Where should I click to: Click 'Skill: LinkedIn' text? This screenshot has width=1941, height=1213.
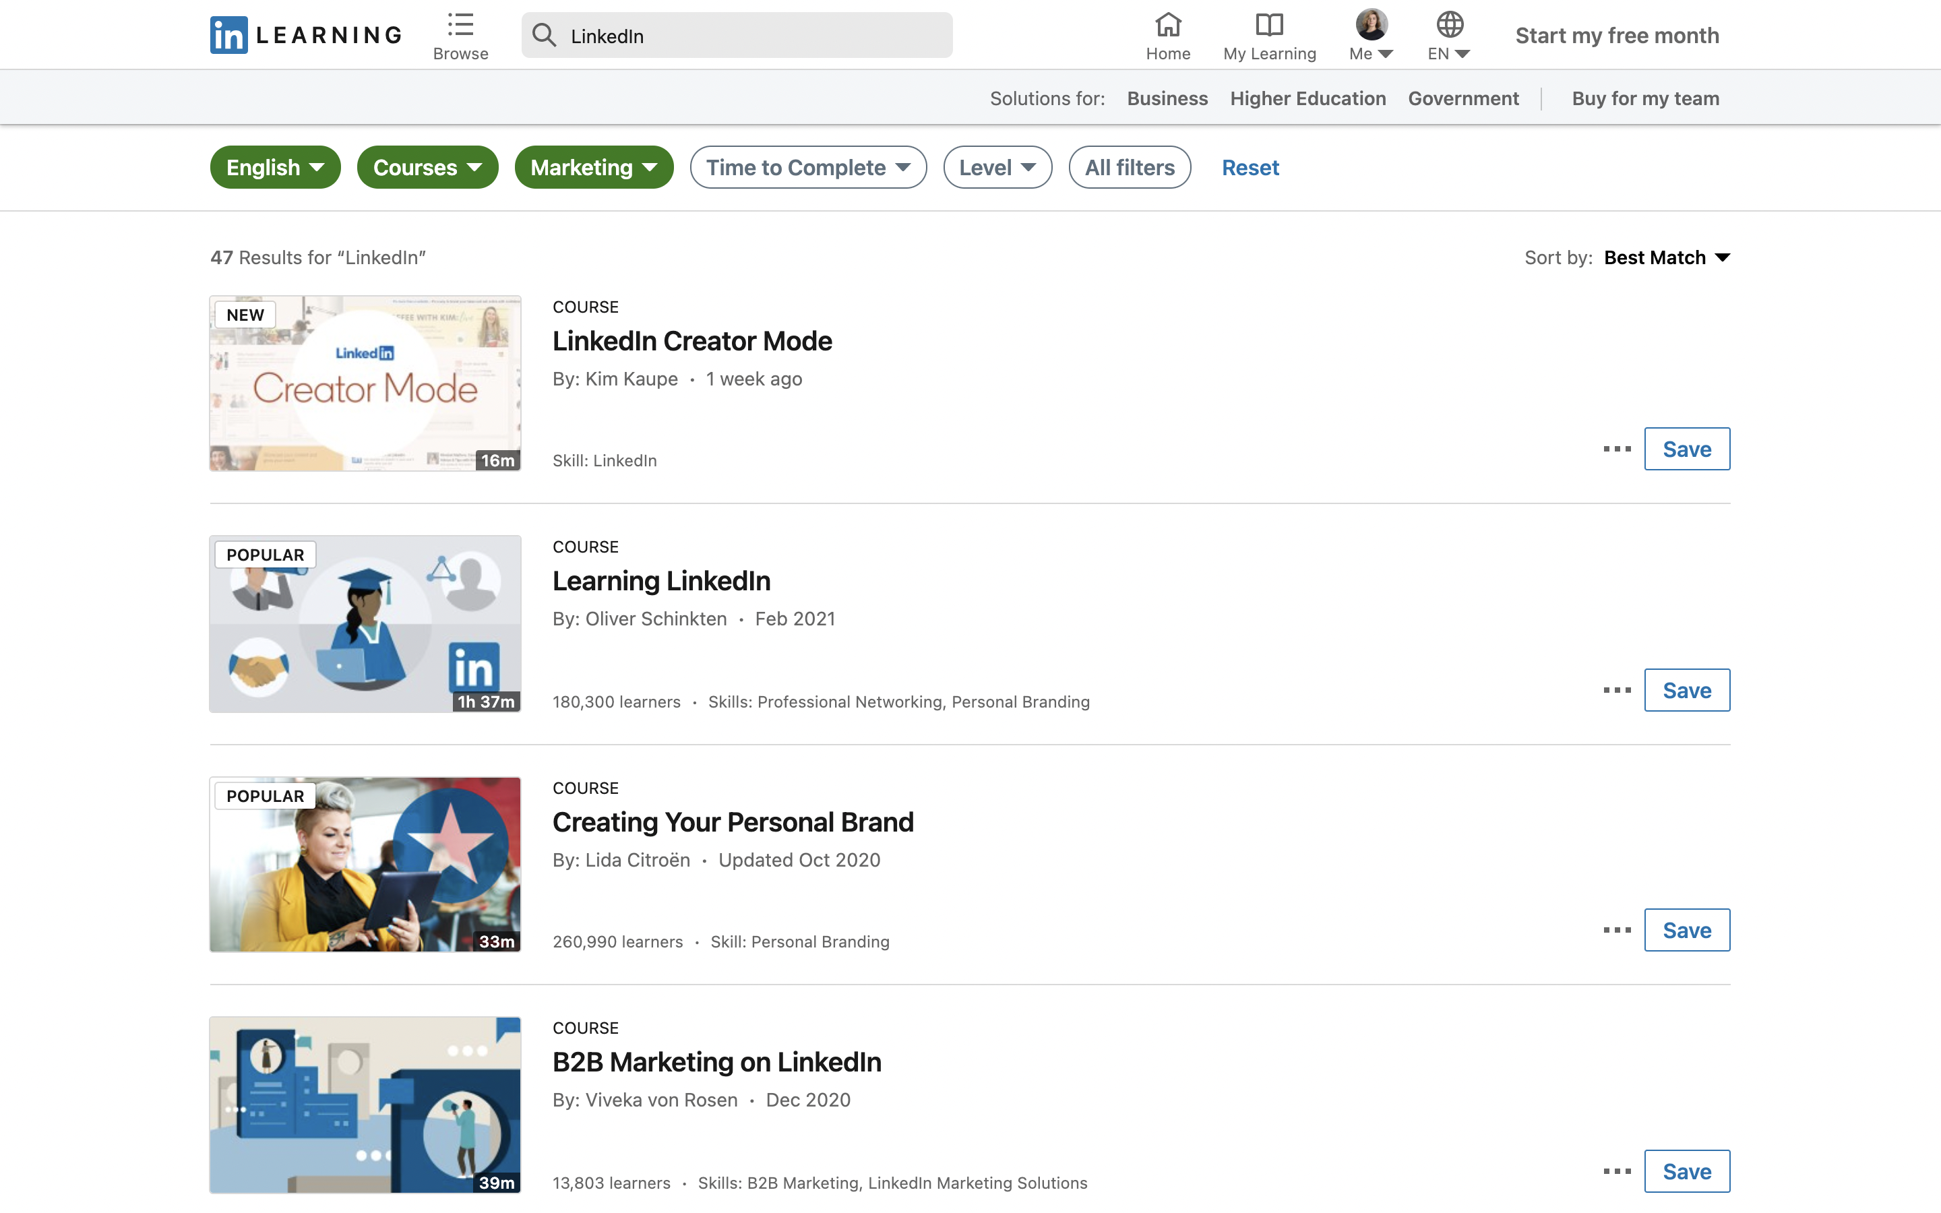click(605, 460)
